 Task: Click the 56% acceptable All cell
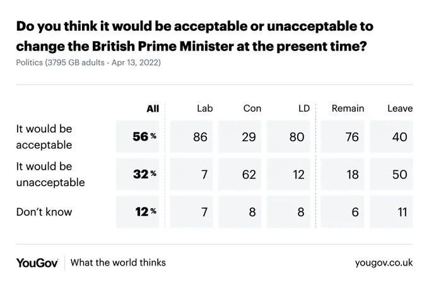pyautogui.click(x=138, y=136)
